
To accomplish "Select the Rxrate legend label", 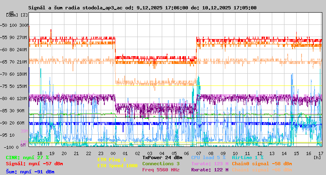I will click(209, 170).
